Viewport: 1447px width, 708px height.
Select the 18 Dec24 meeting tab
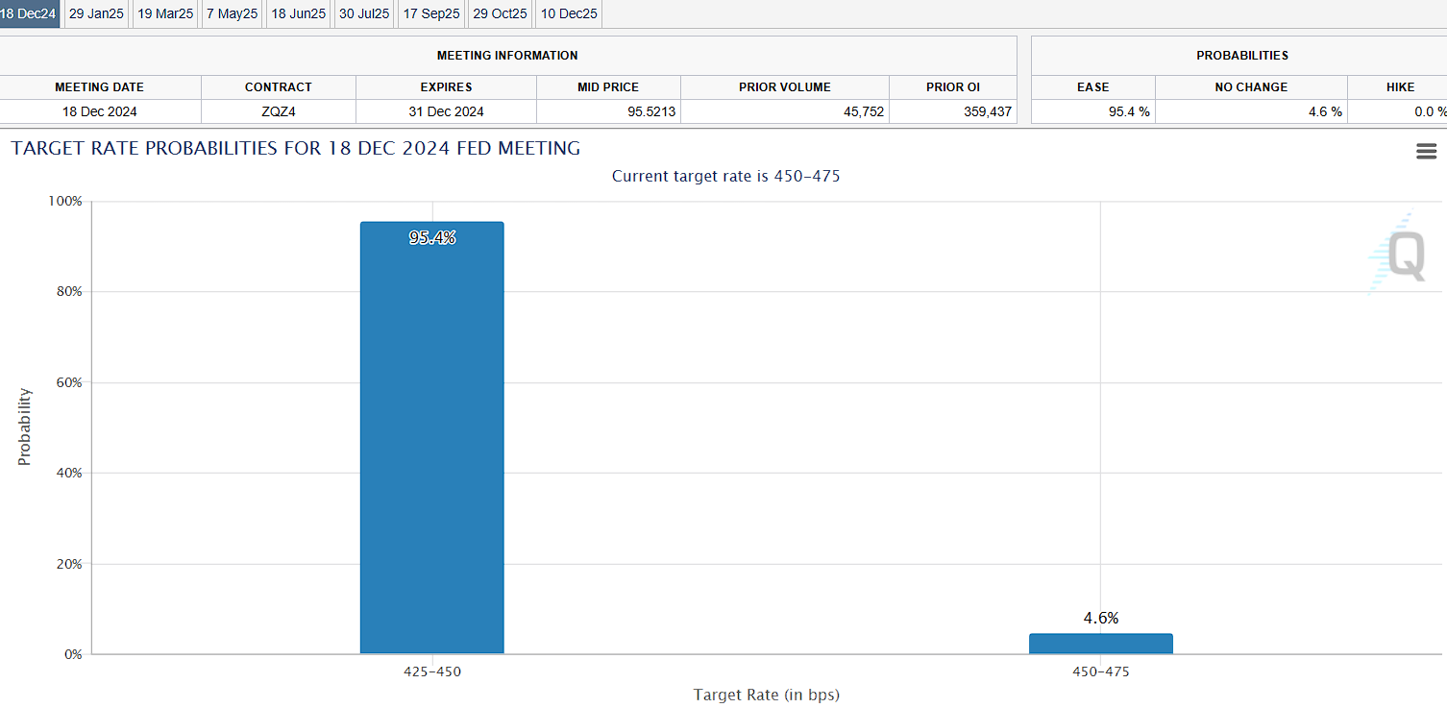(x=29, y=13)
